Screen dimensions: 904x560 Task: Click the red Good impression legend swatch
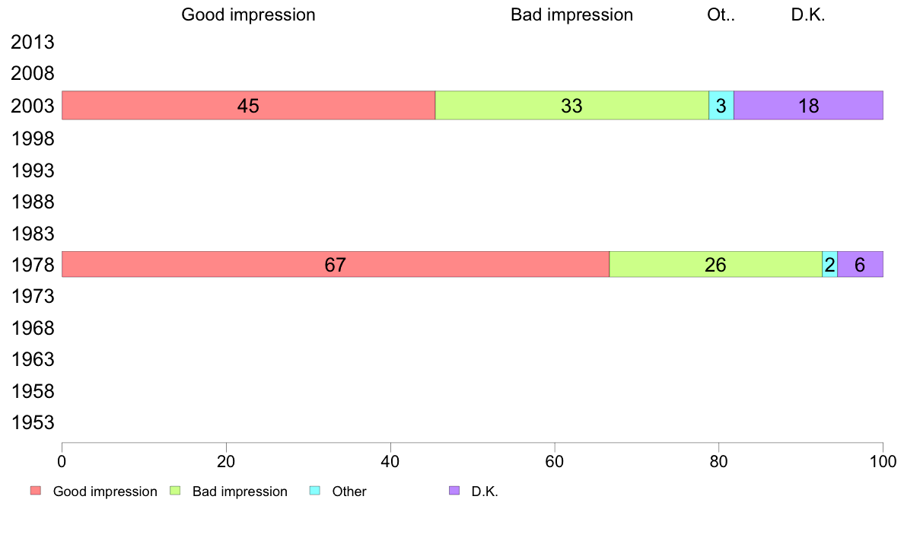point(36,491)
